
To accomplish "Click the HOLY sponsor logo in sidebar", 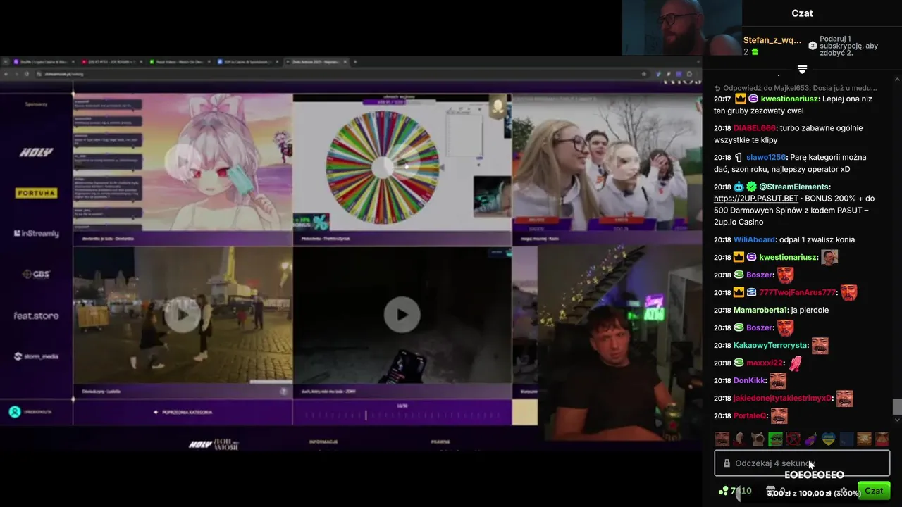I will [37, 152].
